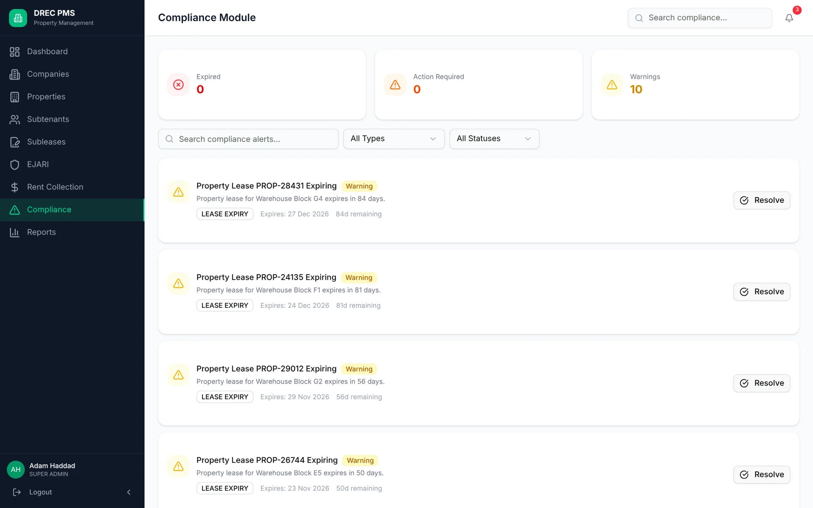813x508 pixels.
Task: Open the All Types dropdown
Action: pos(394,139)
